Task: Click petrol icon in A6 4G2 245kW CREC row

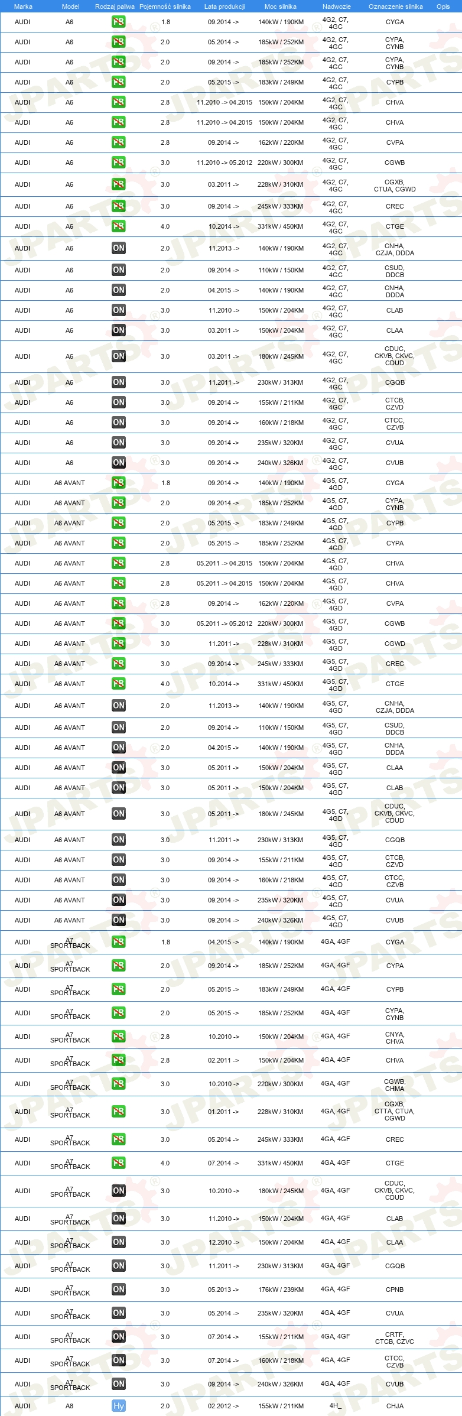Action: pos(118,206)
